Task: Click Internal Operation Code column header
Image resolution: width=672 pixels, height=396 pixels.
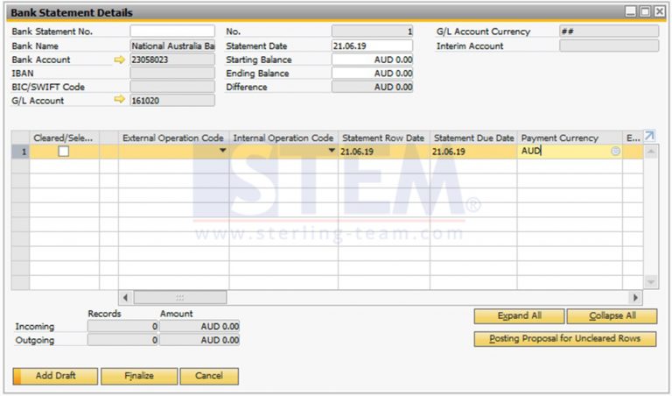Action: pyautogui.click(x=283, y=138)
